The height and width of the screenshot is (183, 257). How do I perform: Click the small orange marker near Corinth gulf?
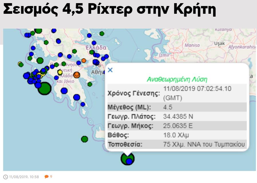coord(84,60)
